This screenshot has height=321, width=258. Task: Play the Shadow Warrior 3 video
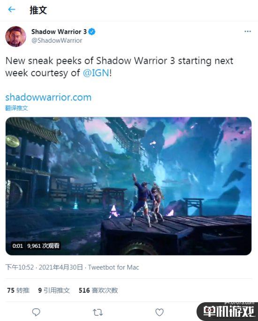[x=129, y=186]
